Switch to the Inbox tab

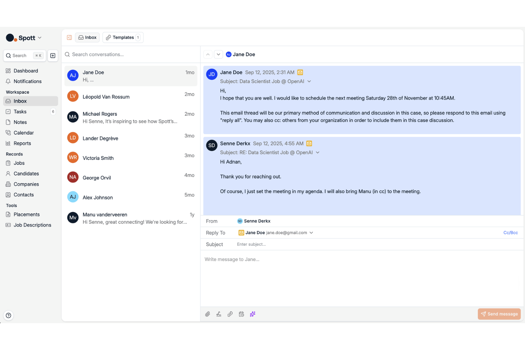(x=87, y=38)
